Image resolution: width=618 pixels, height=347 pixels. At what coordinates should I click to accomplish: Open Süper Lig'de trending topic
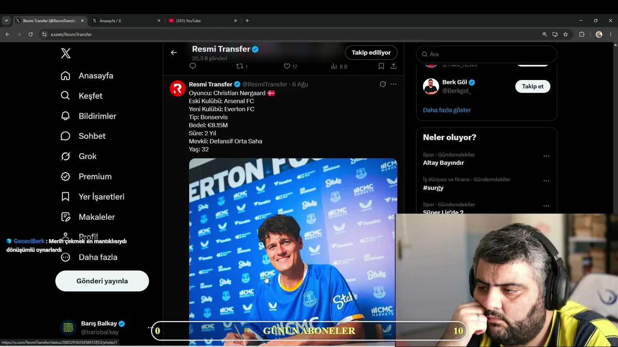(443, 212)
